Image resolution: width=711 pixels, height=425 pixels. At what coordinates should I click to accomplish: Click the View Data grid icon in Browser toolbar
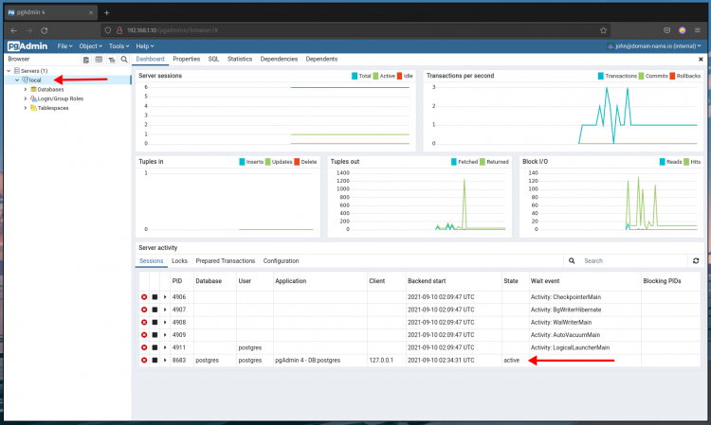point(99,60)
